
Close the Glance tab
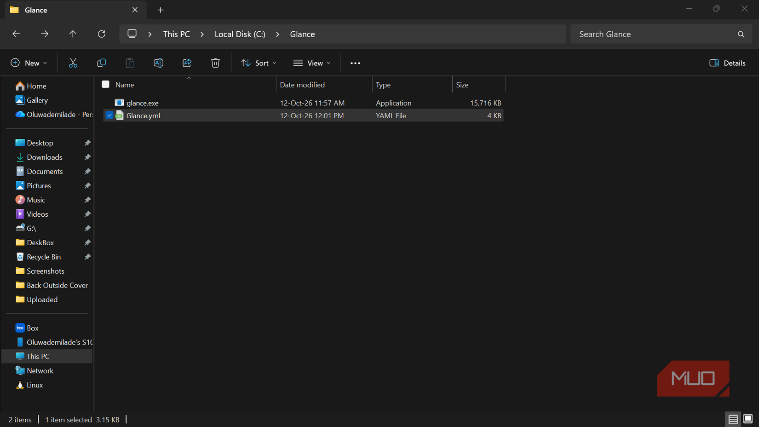click(135, 10)
